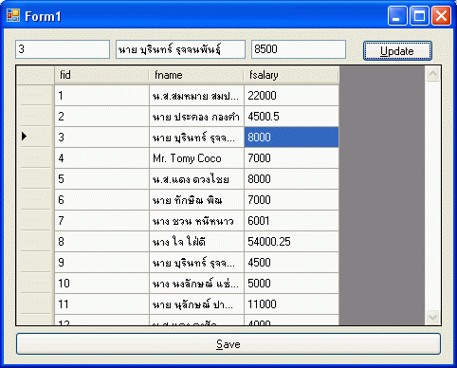Select salary 7000 in row 6

291,200
